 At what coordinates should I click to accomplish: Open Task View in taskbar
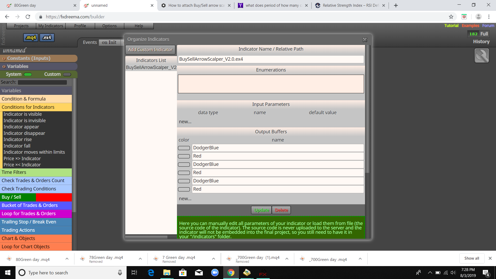(x=134, y=273)
